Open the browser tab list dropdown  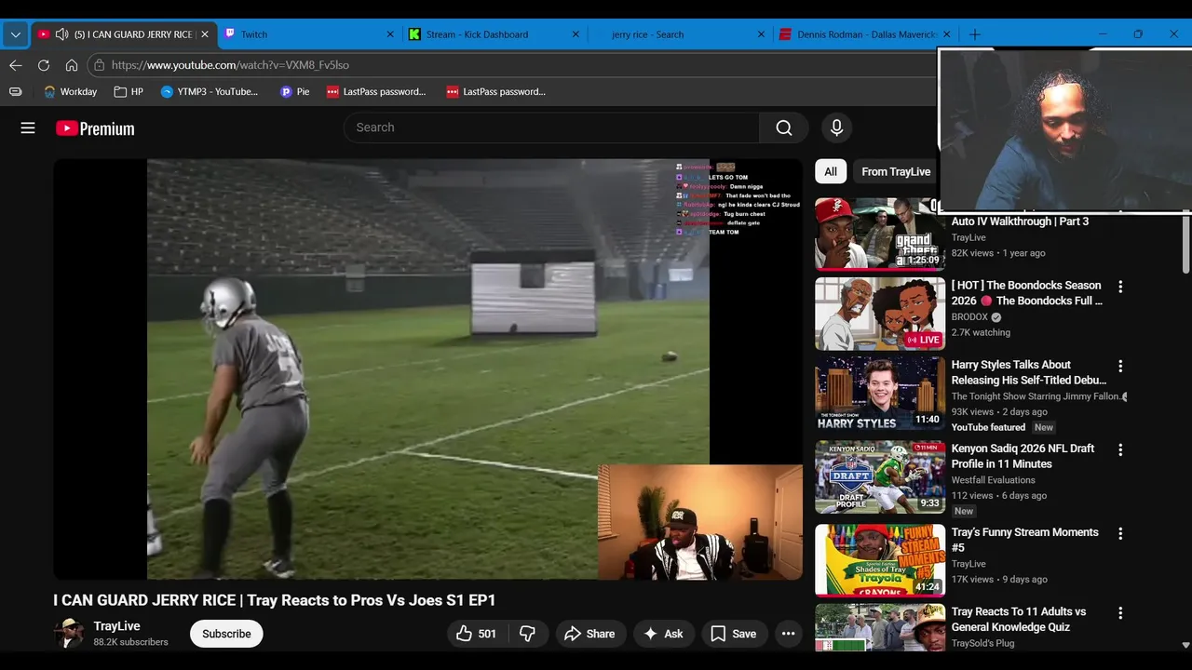click(16, 34)
